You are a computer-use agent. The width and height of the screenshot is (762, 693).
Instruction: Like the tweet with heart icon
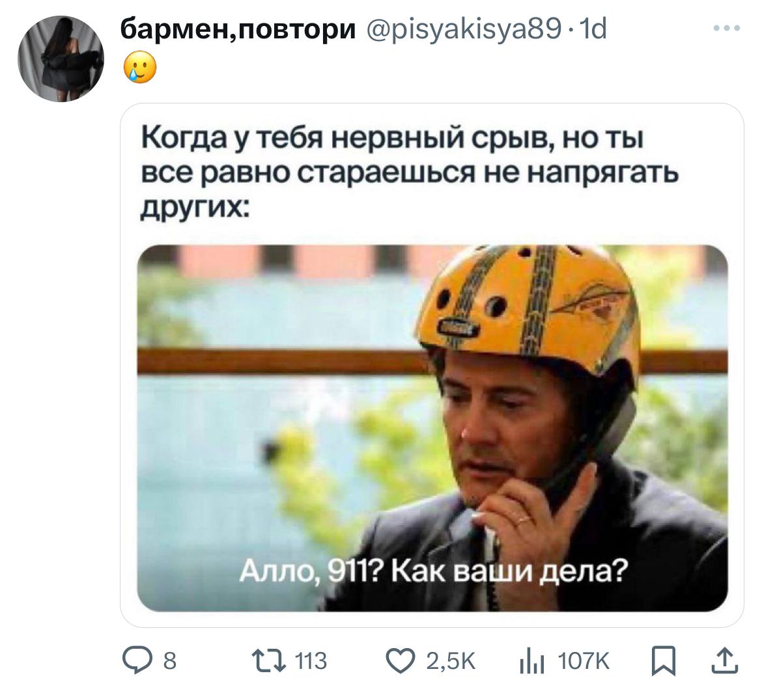pos(401,661)
